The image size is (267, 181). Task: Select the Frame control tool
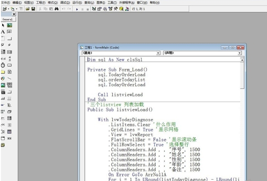pyautogui.click(x=3, y=38)
